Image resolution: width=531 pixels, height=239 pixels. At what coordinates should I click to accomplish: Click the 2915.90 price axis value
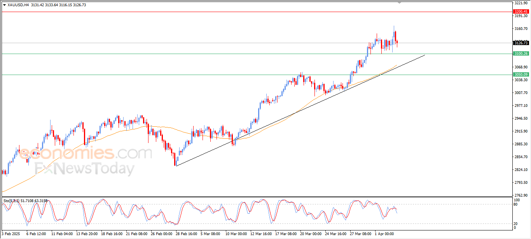pos(521,131)
